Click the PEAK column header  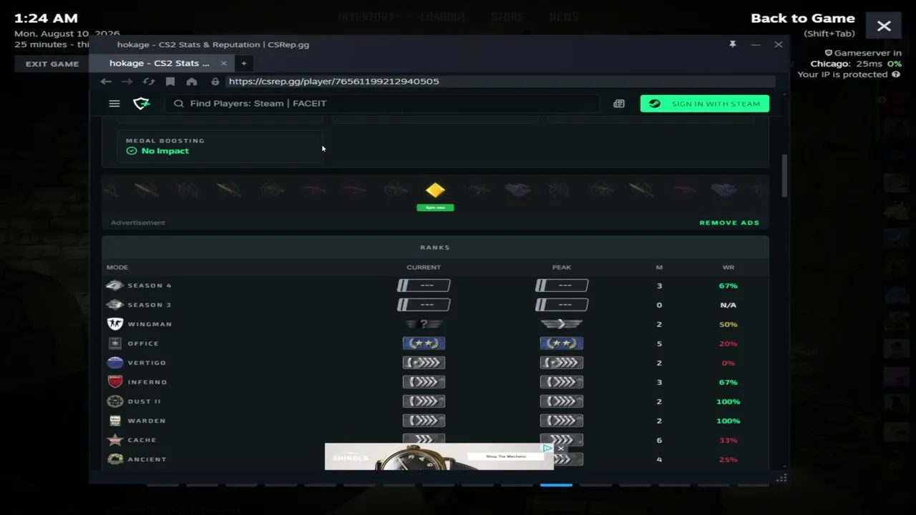[562, 268]
